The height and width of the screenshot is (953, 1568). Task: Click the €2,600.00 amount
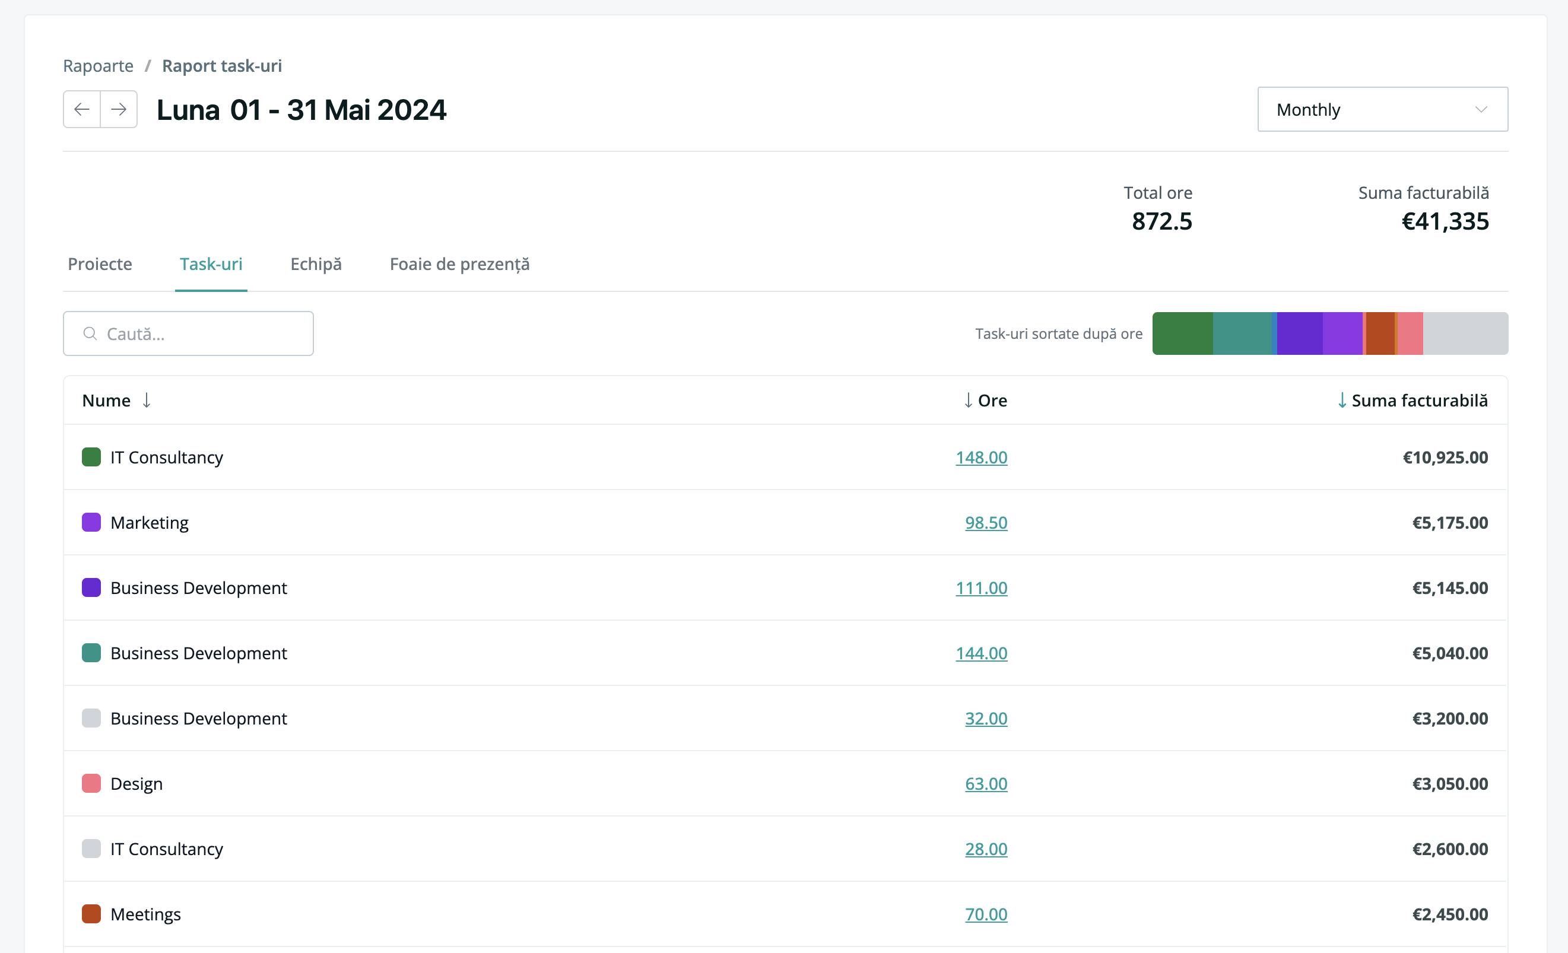pos(1450,849)
